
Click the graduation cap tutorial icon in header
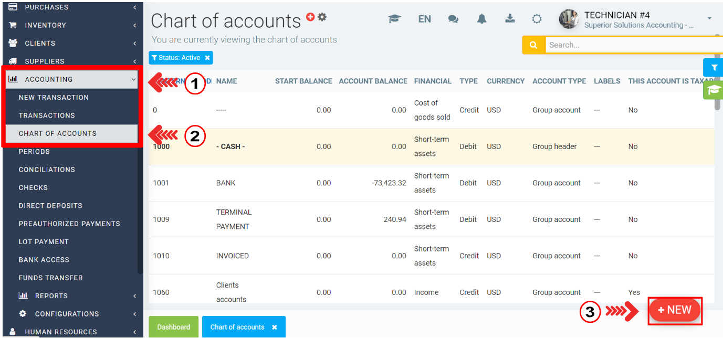pos(394,19)
